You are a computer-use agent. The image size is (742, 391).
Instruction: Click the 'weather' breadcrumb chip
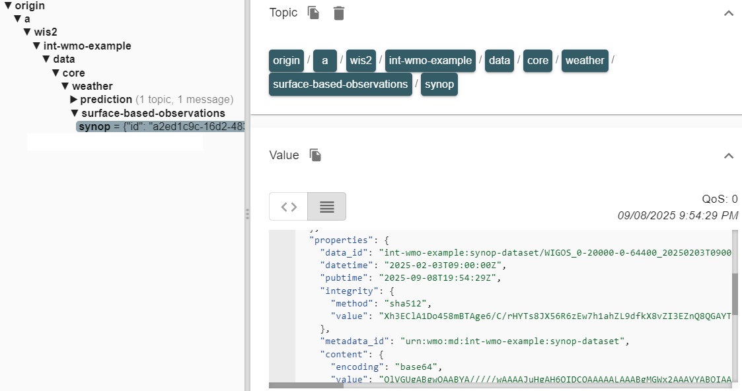tap(585, 61)
